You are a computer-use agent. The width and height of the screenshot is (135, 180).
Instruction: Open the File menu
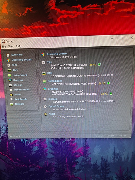[x=4, y=47]
